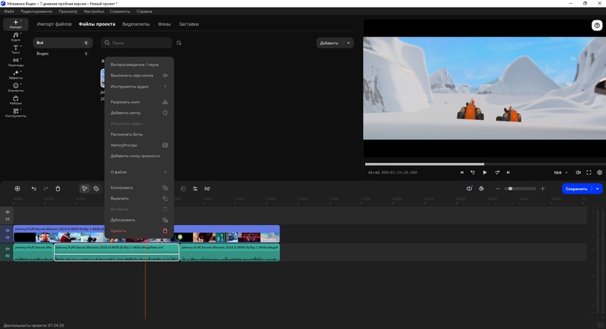The image size is (606, 329).
Task: Toggle link icon on top empty track
Action: pyautogui.click(x=8, y=219)
